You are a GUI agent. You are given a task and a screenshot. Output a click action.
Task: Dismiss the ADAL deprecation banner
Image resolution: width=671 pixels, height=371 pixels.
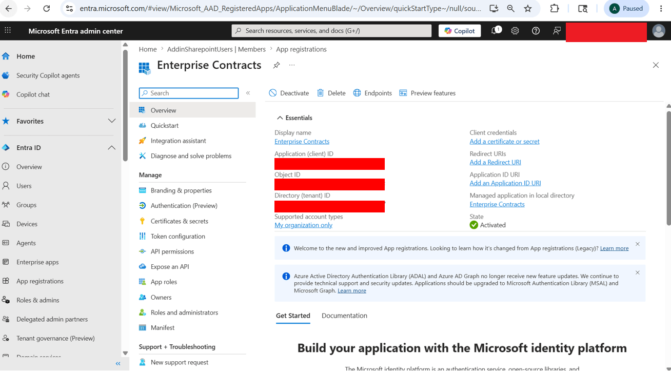point(638,272)
